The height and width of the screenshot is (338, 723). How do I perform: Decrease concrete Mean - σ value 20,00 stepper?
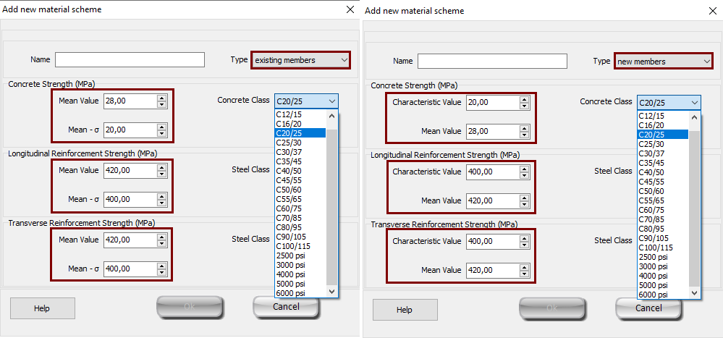tap(161, 133)
